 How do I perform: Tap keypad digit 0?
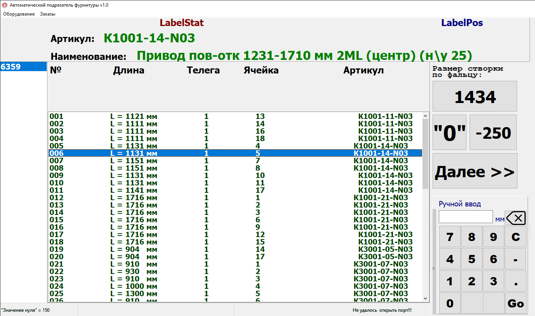coord(450,303)
